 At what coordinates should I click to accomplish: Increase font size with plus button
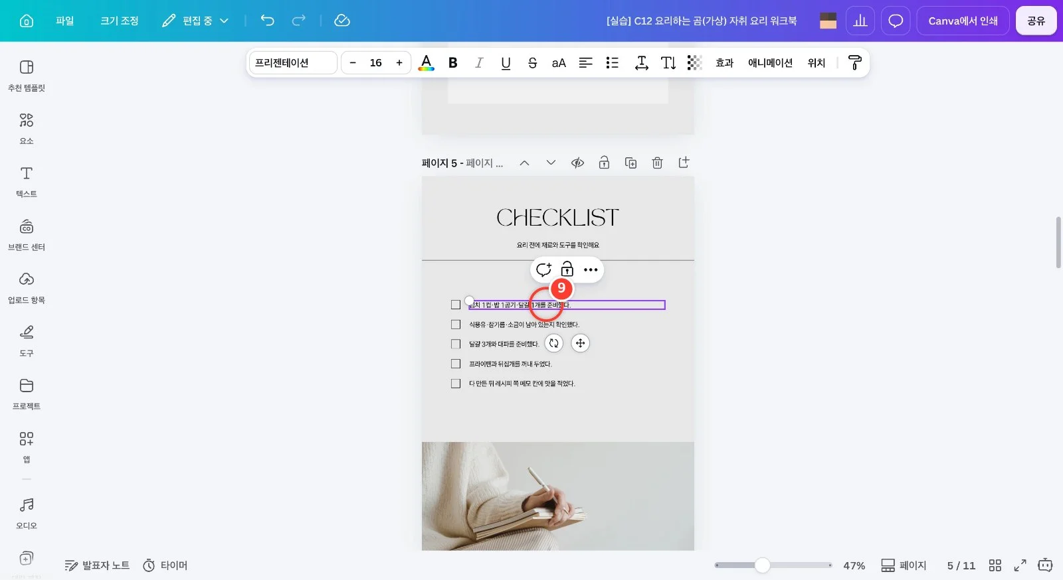point(399,62)
